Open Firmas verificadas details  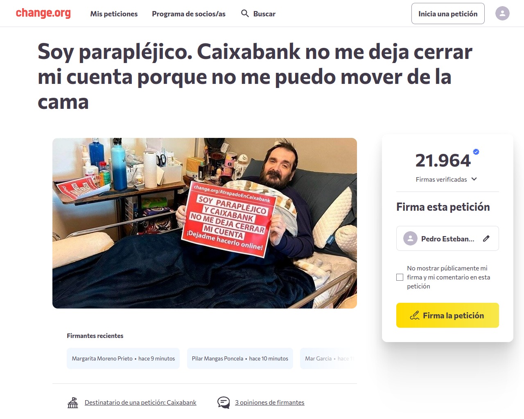tap(441, 179)
